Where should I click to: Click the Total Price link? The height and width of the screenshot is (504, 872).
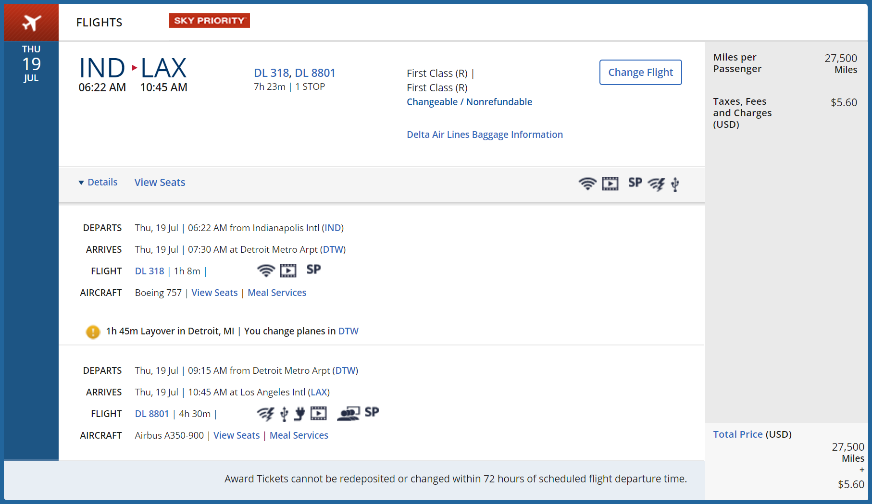click(x=738, y=434)
